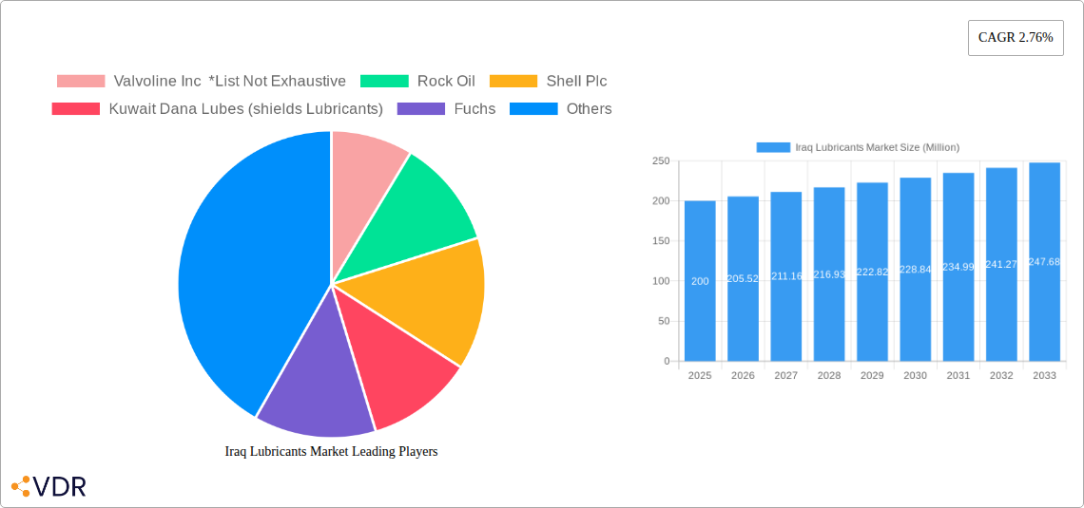Click the 2033 x-axis label
Image resolution: width=1084 pixels, height=508 pixels.
(x=1045, y=375)
